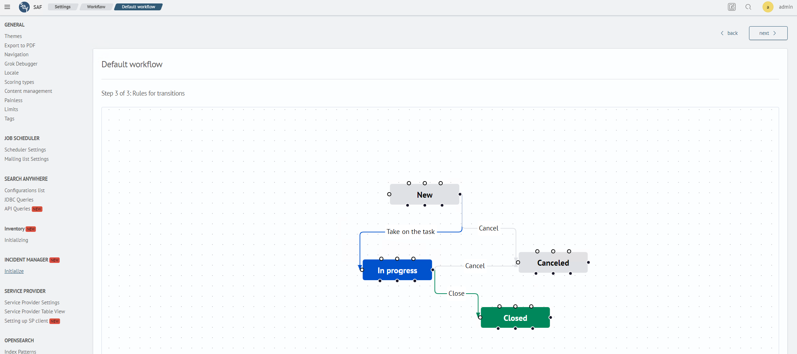
Task: Click Incident Manager Initialize link
Action: [14, 271]
